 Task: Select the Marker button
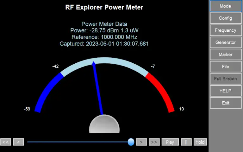coord(225,54)
